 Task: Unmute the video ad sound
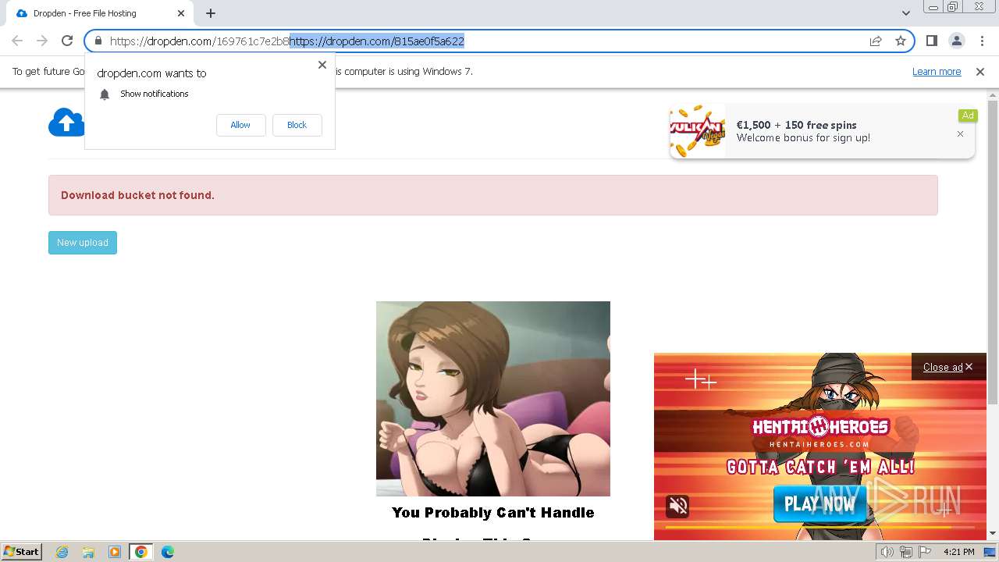[678, 507]
